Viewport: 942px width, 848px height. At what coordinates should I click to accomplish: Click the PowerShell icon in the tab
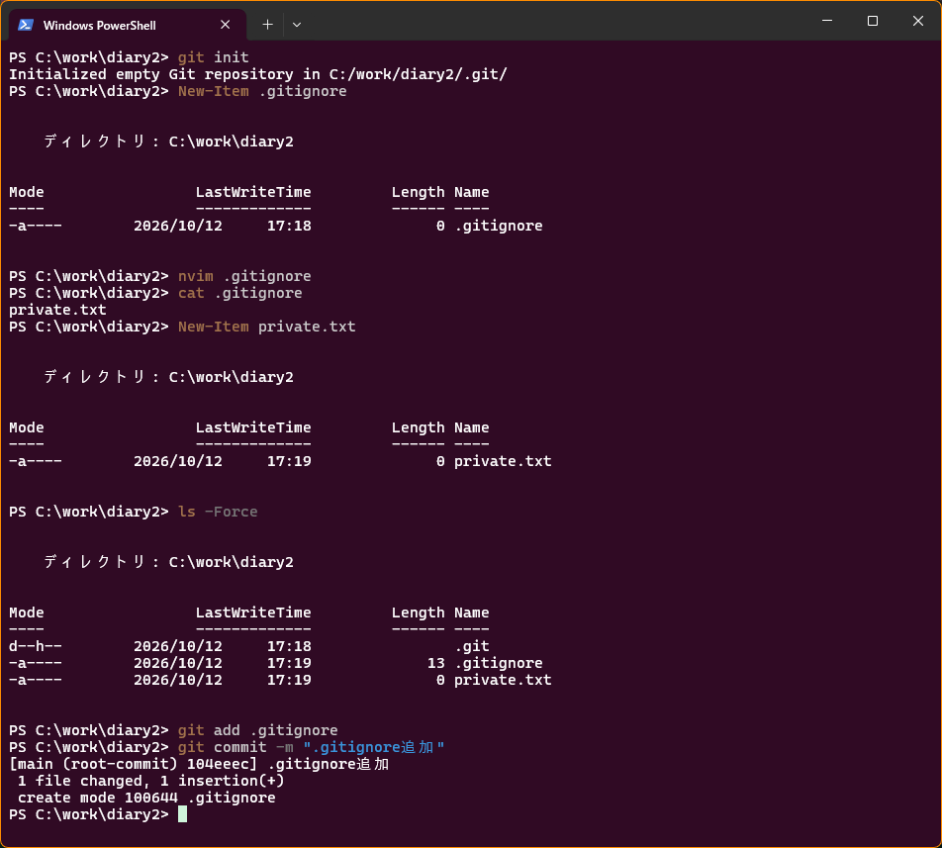pyautogui.click(x=26, y=25)
